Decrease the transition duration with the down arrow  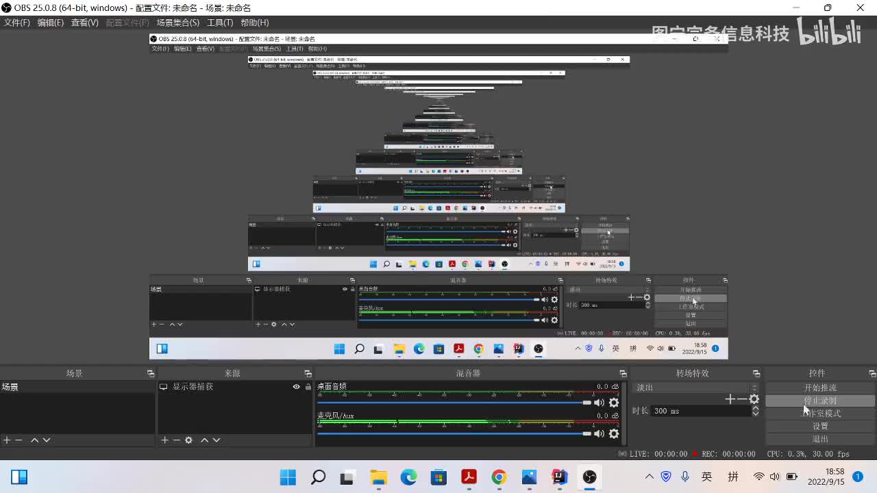click(x=756, y=414)
